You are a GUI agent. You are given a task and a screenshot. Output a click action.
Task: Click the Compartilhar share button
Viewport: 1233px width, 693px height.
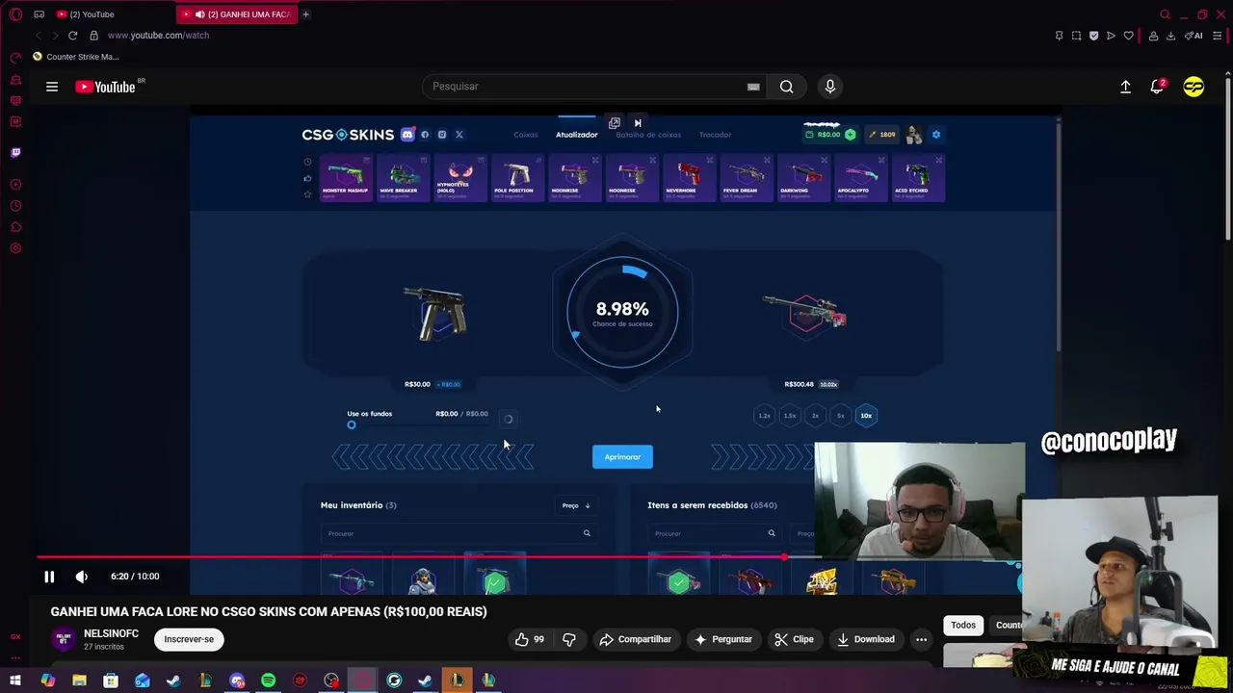pyautogui.click(x=635, y=639)
